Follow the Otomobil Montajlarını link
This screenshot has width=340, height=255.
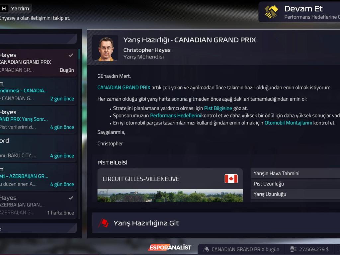tap(288, 123)
